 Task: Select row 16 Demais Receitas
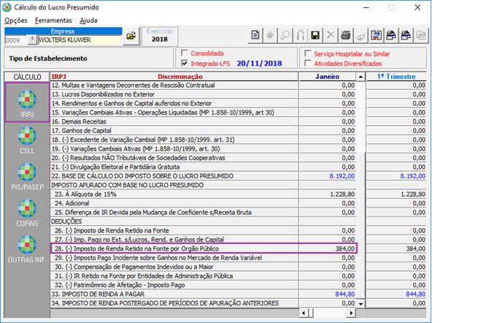(x=174, y=121)
